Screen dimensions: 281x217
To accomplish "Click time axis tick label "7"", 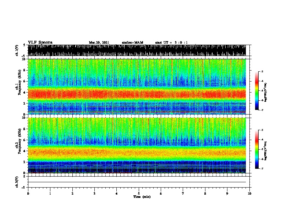I will point(183,194).
